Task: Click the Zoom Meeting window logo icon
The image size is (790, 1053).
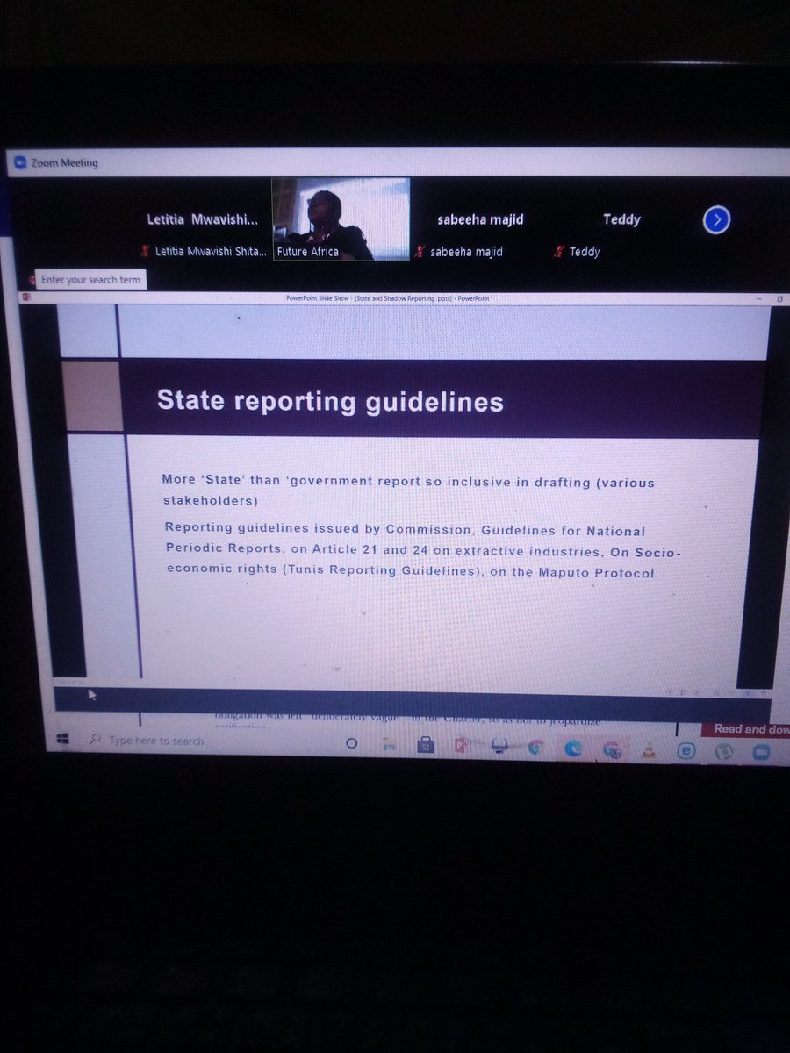Action: (21, 162)
